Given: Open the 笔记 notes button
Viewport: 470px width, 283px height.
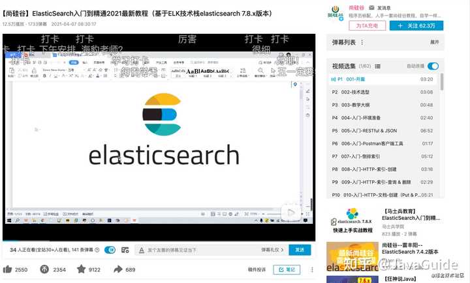Looking at the screenshot, I should [287, 269].
